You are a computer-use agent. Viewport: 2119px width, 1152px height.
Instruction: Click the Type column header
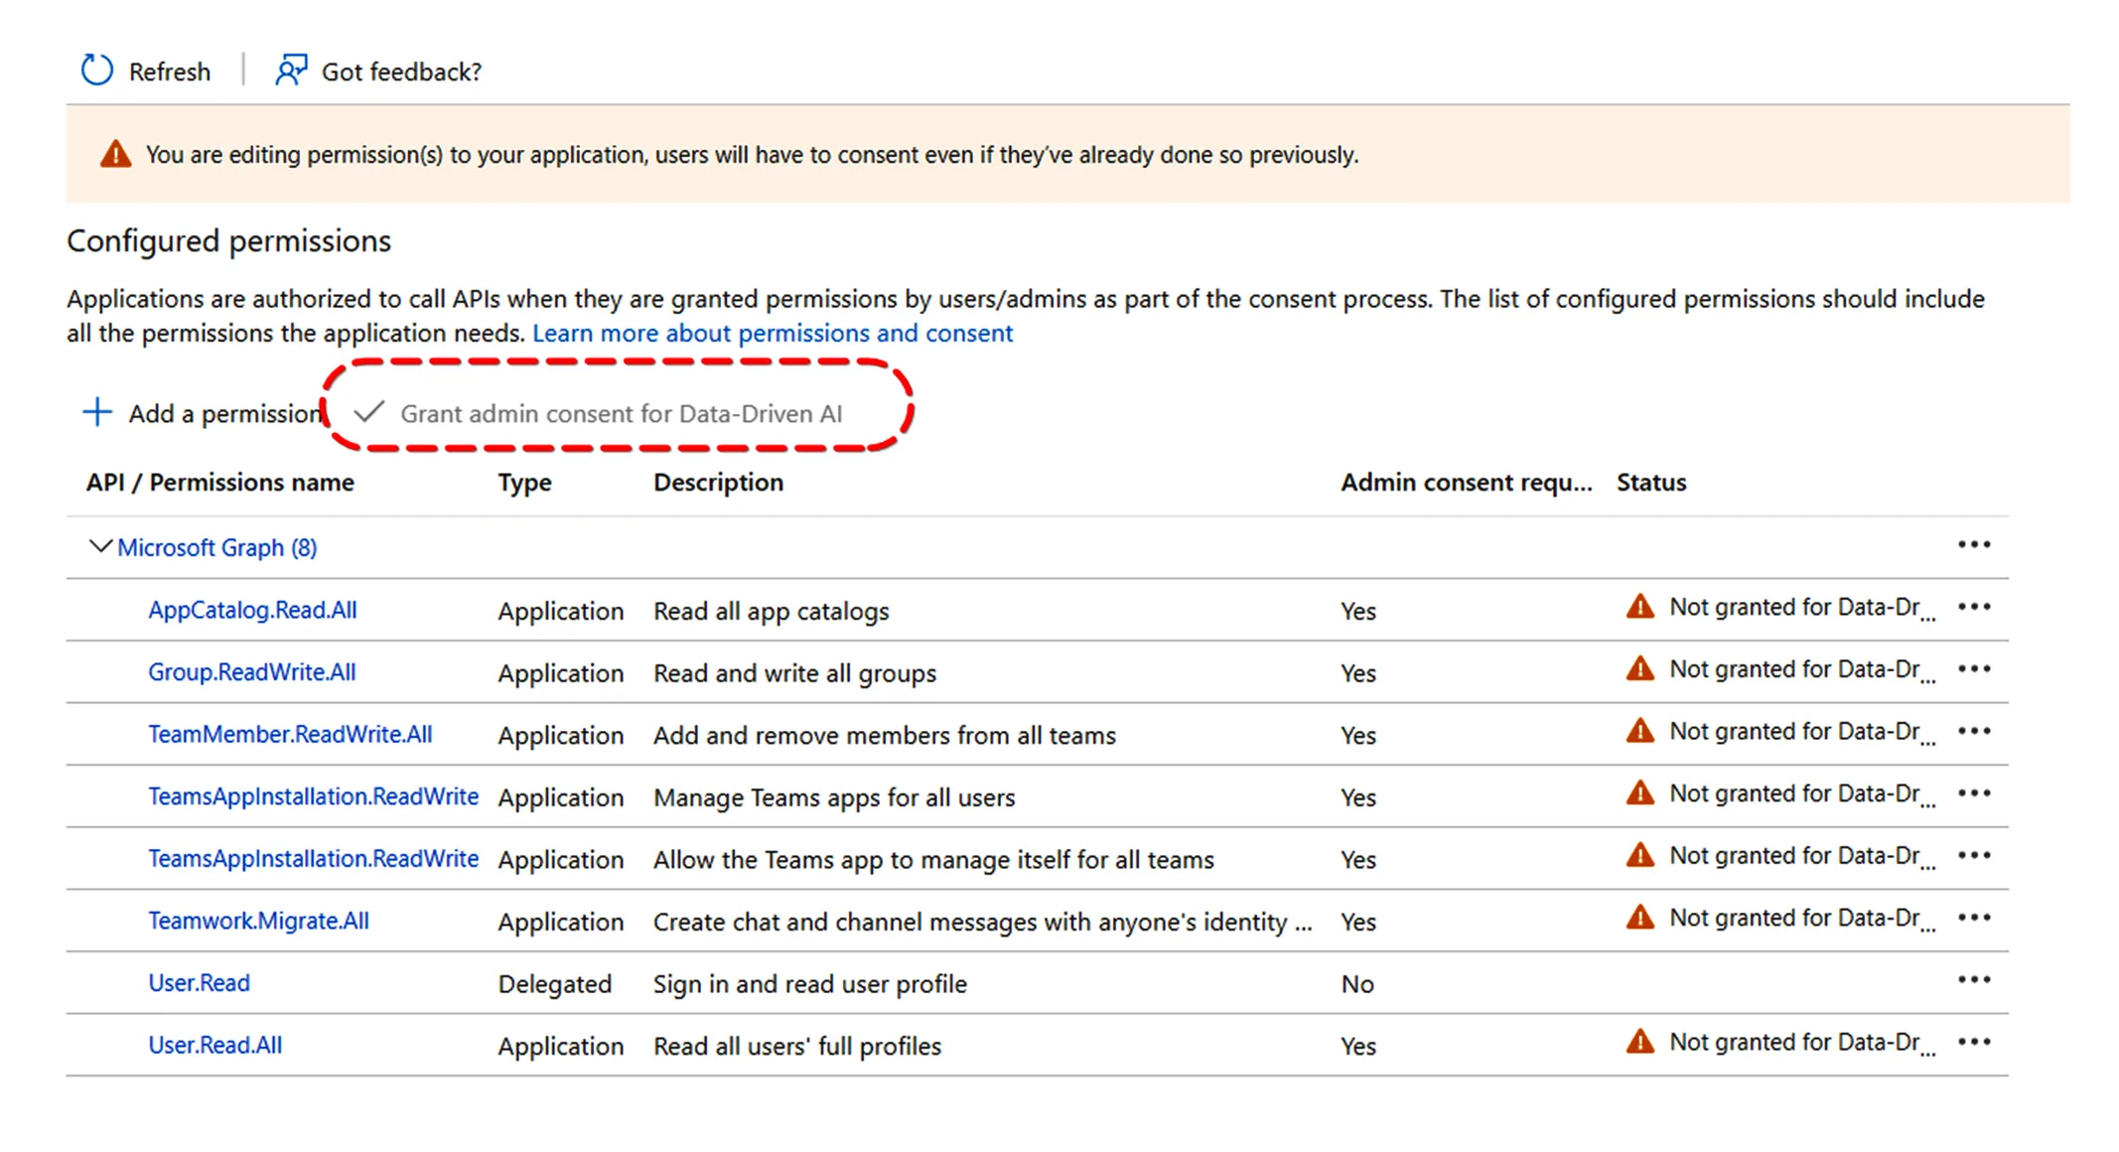(x=524, y=483)
